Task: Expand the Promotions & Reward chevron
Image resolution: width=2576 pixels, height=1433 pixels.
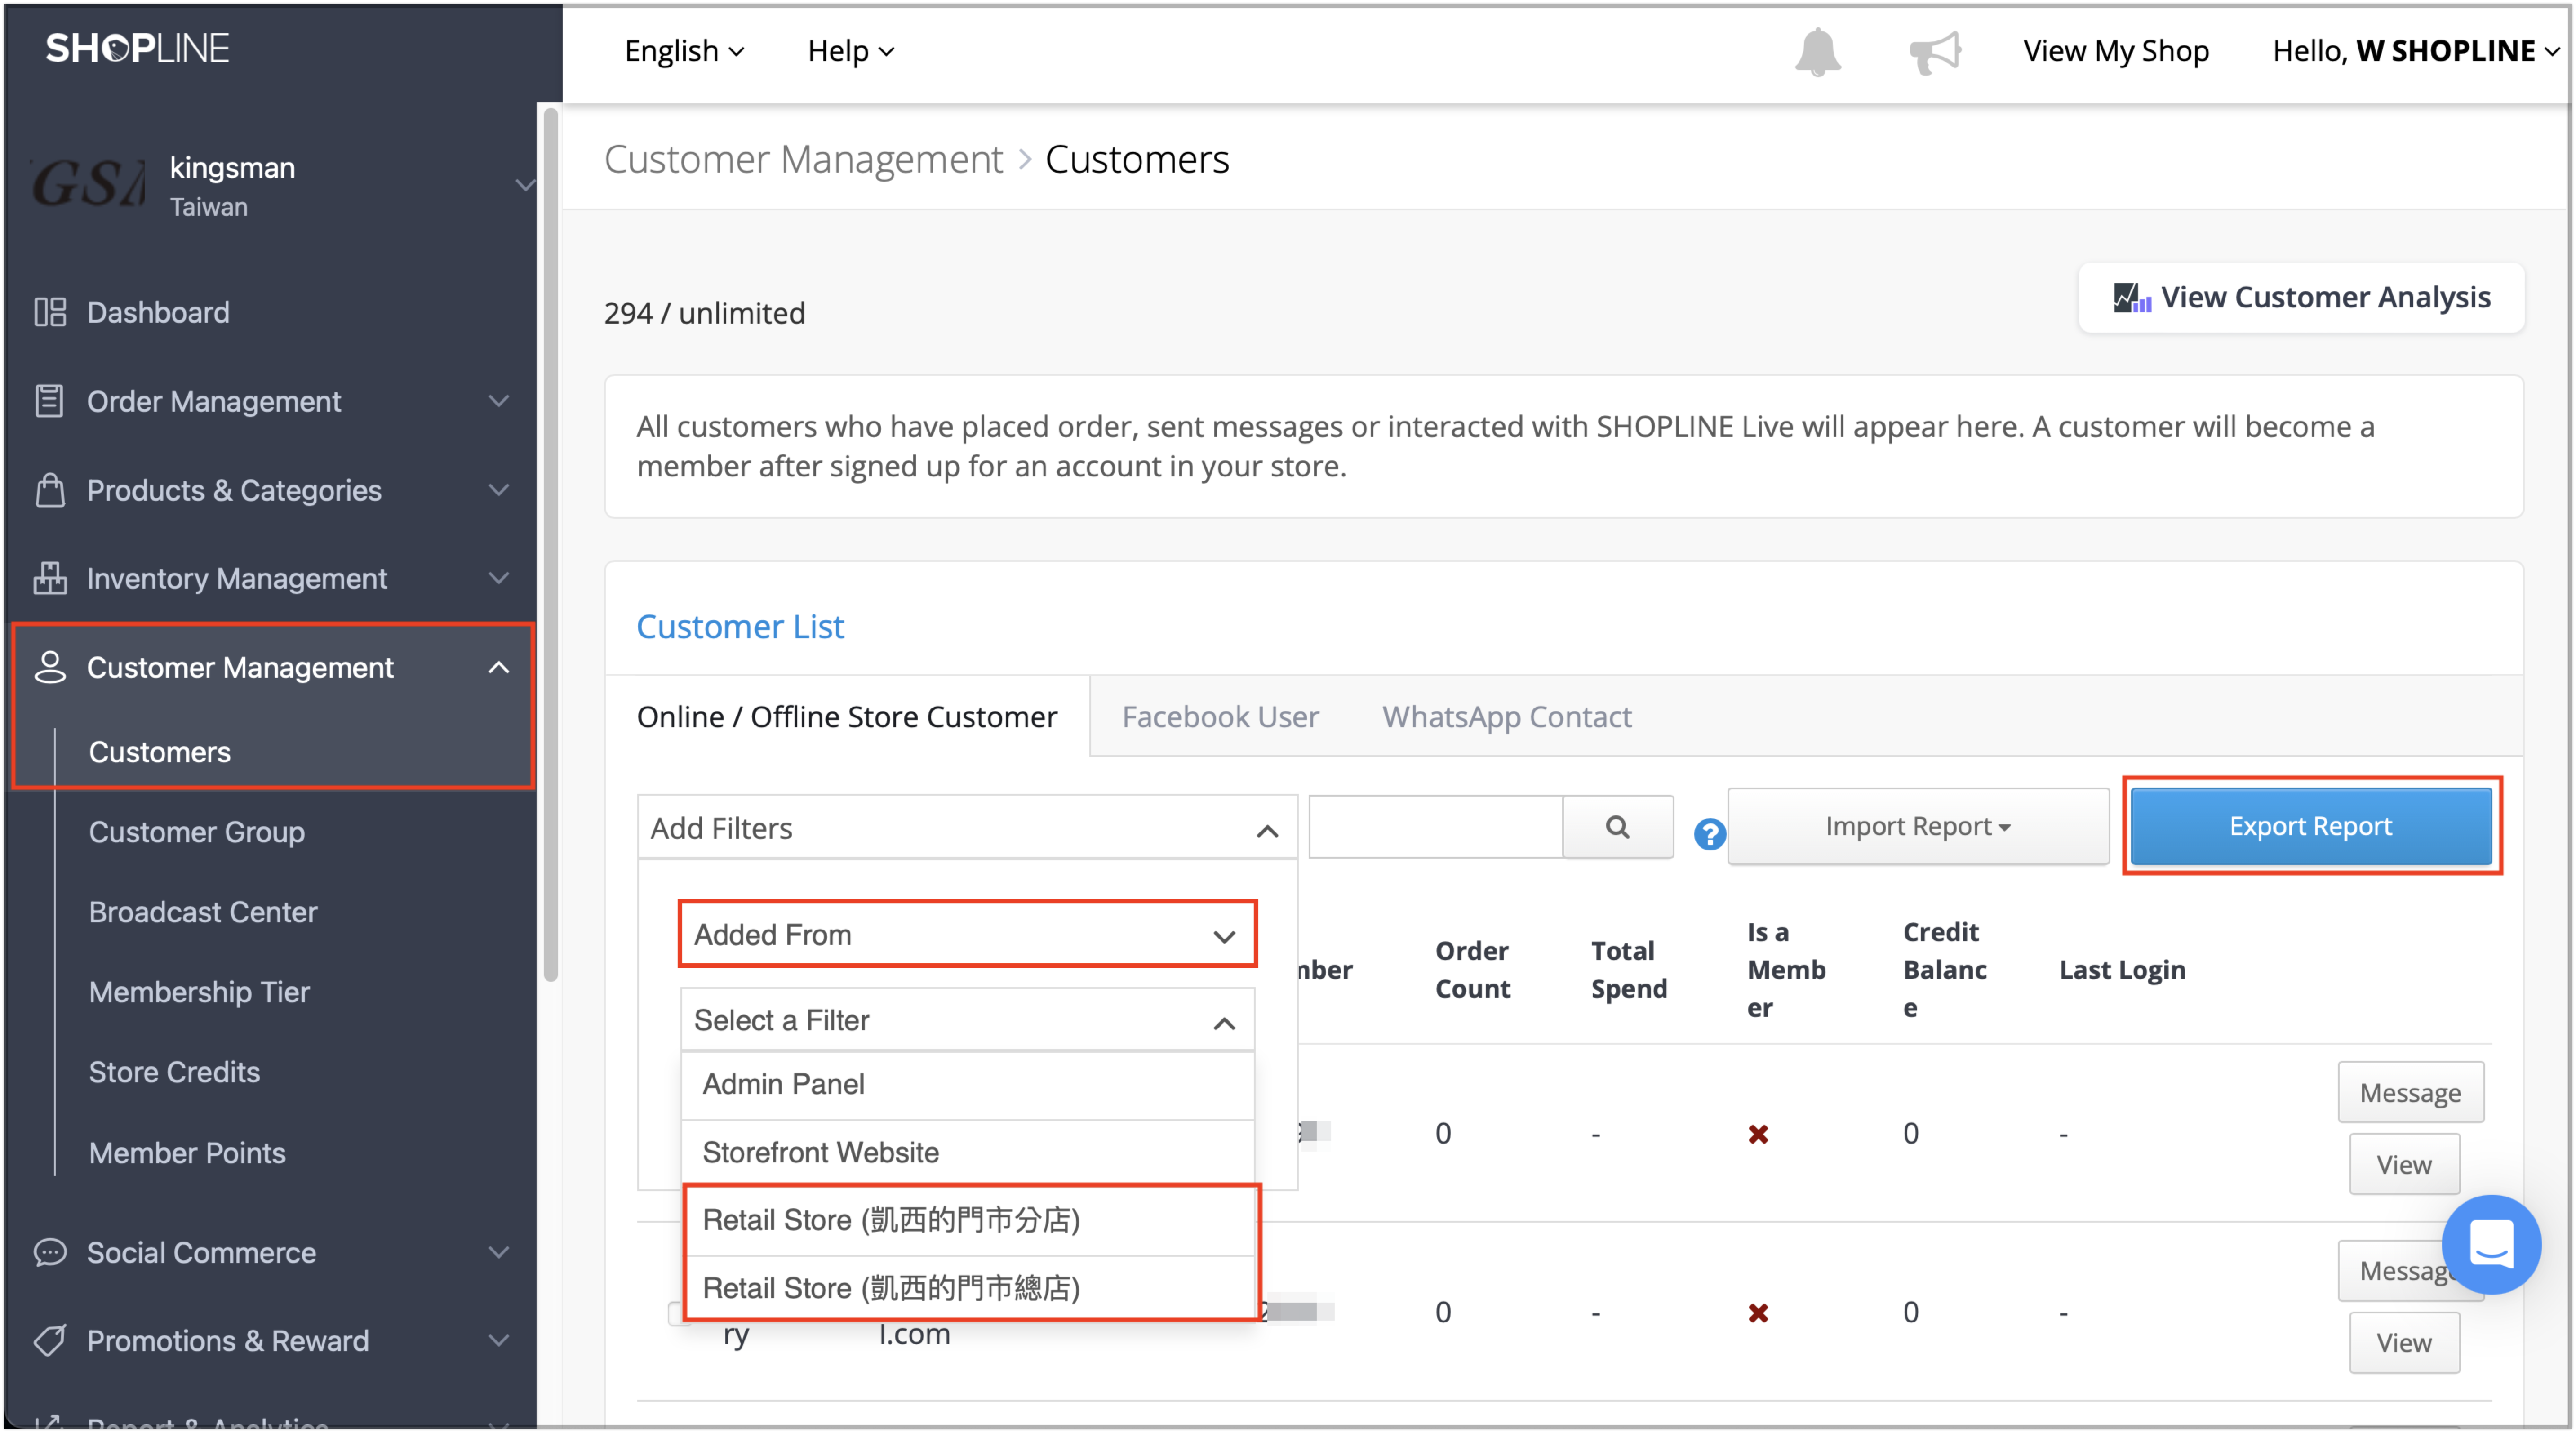Action: (498, 1340)
